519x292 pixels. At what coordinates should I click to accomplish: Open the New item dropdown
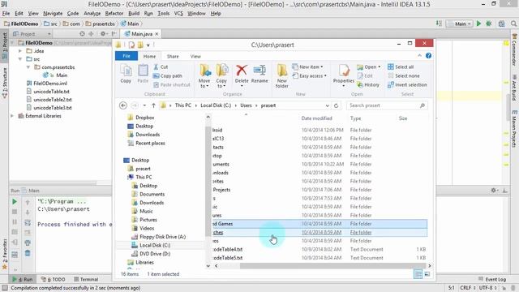307,67
